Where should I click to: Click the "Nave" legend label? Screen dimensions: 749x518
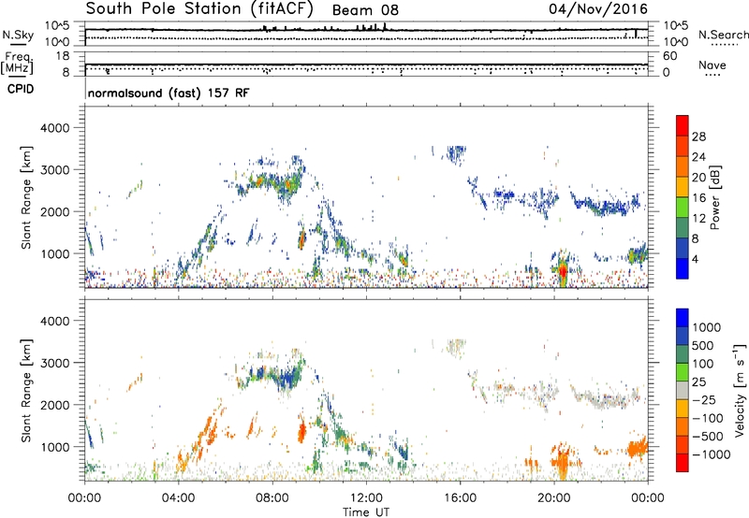coord(712,65)
